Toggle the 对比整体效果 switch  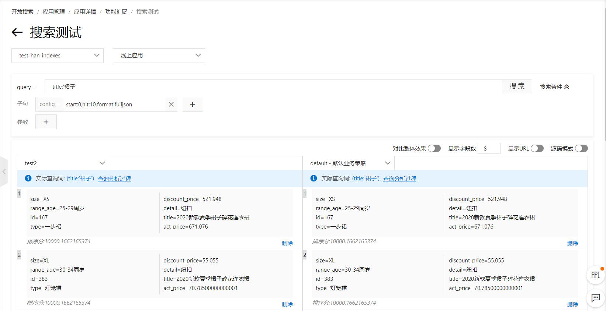[x=434, y=148]
